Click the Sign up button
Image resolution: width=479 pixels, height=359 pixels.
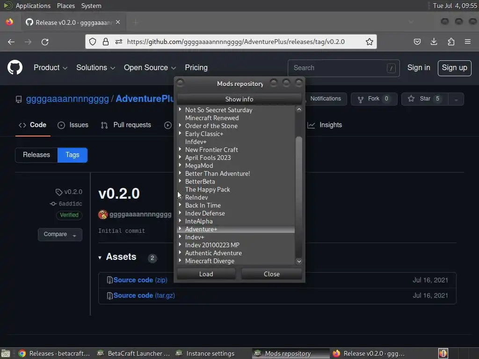pos(454,68)
